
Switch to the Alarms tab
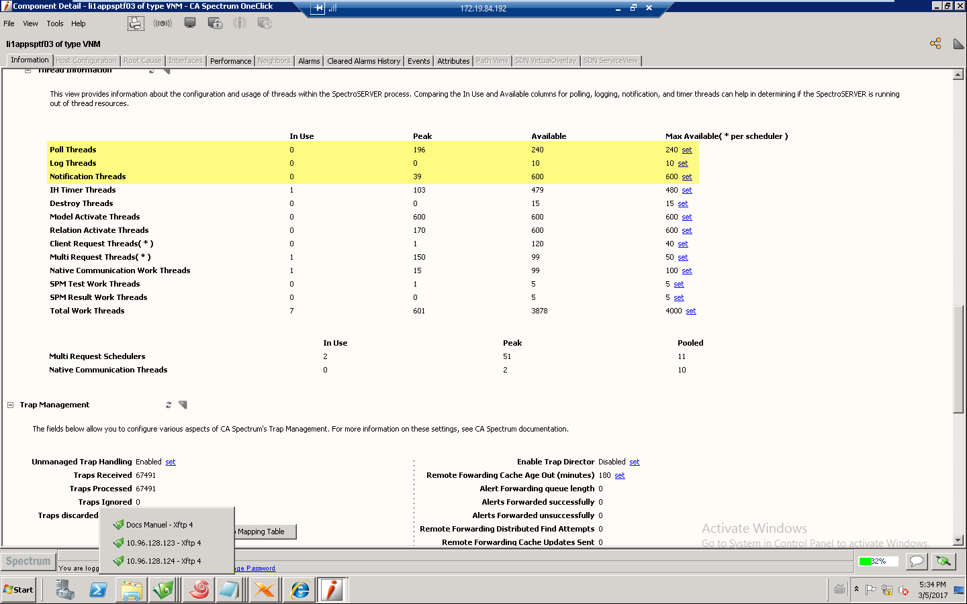pyautogui.click(x=309, y=60)
